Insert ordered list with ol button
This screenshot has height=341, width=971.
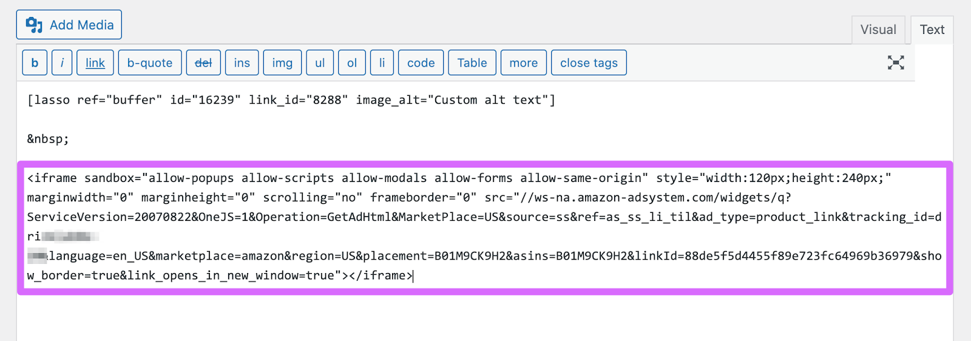coord(352,62)
